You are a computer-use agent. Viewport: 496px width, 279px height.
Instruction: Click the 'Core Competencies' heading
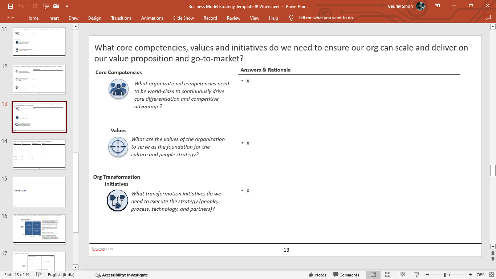119,72
